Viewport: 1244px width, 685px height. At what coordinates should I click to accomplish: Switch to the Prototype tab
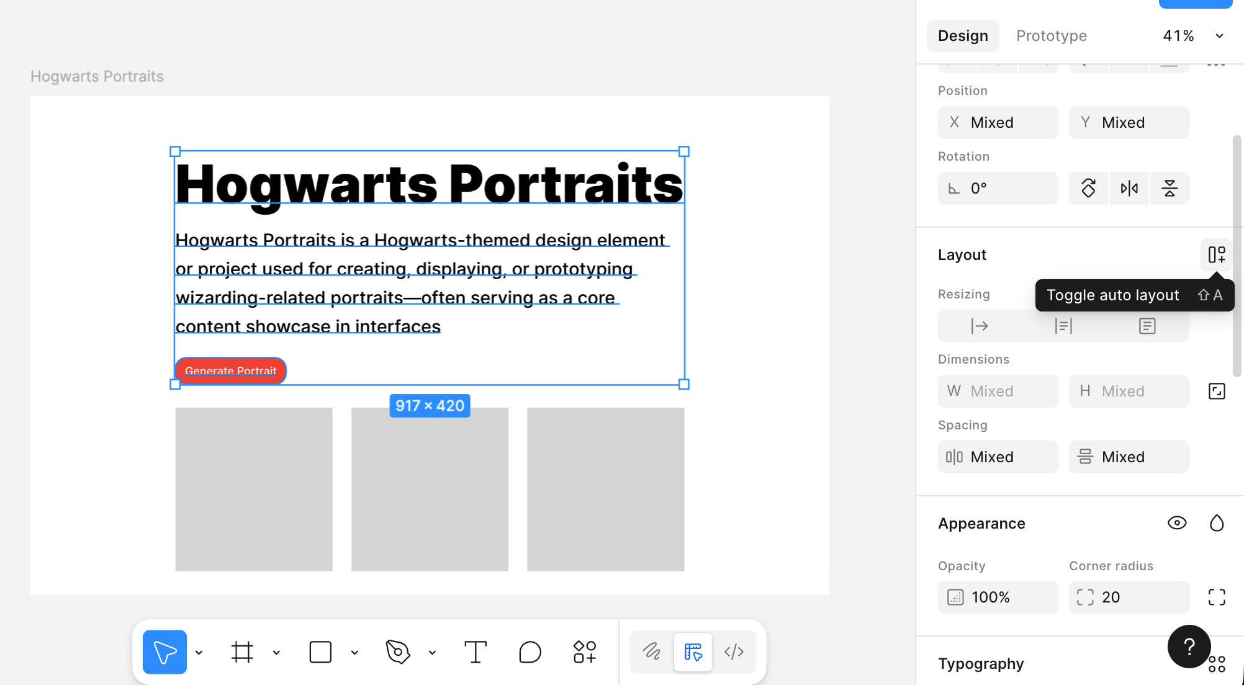tap(1051, 36)
